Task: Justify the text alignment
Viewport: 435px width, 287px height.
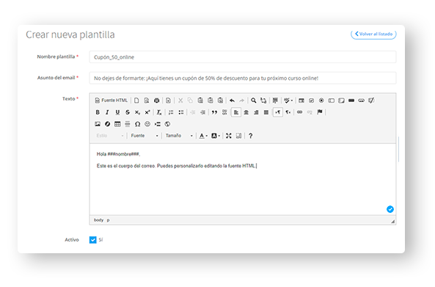Action: [x=266, y=112]
